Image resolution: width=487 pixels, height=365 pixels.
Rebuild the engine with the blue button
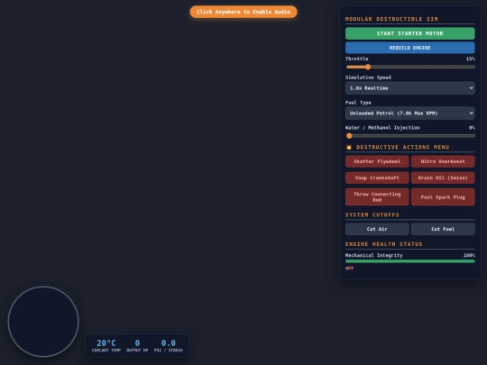point(410,48)
